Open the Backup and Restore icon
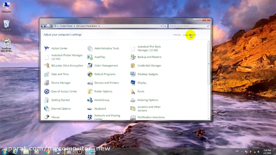The image size is (276, 155). coord(133,57)
